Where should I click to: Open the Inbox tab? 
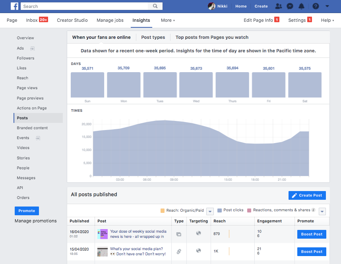point(32,20)
